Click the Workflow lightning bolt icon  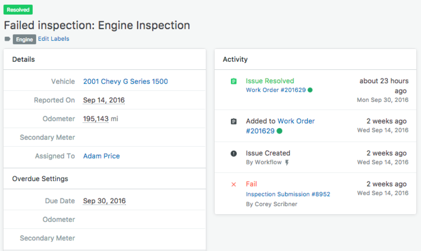click(x=287, y=162)
